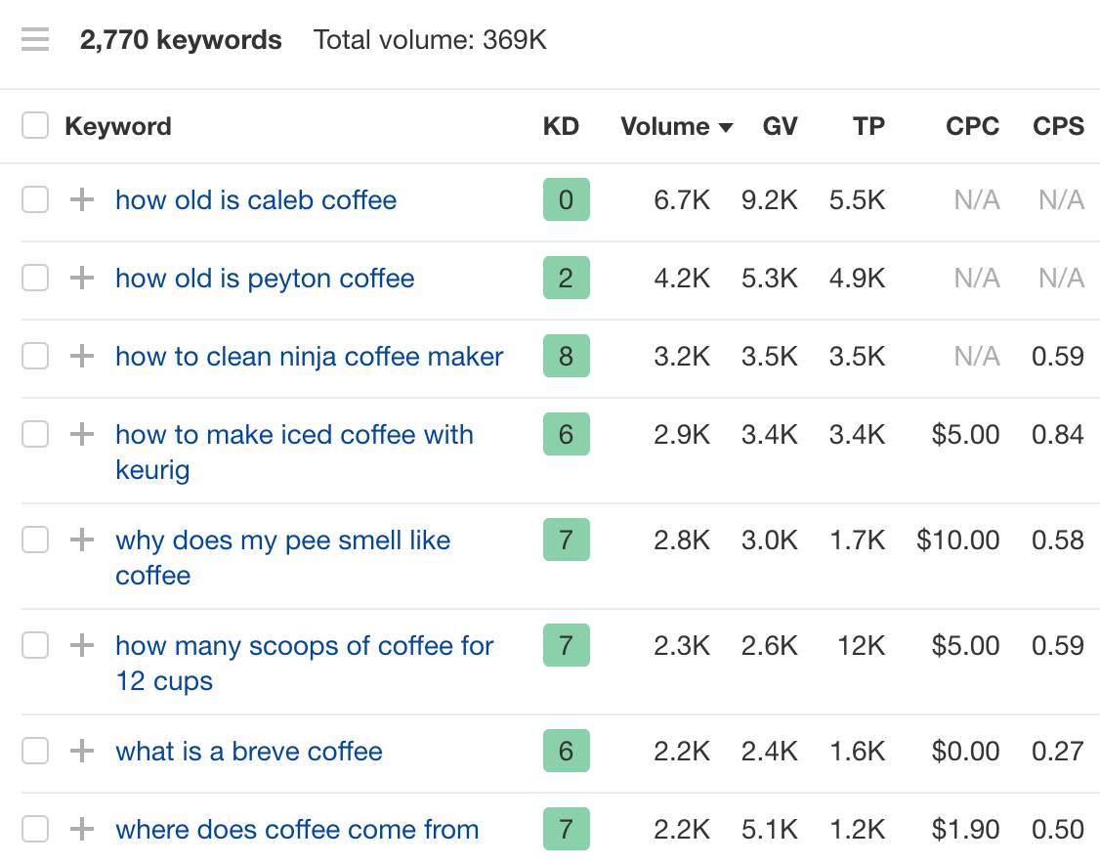
Task: Add "how many scoops of coffee for 12 cups" keyword
Action: pyautogui.click(x=81, y=645)
